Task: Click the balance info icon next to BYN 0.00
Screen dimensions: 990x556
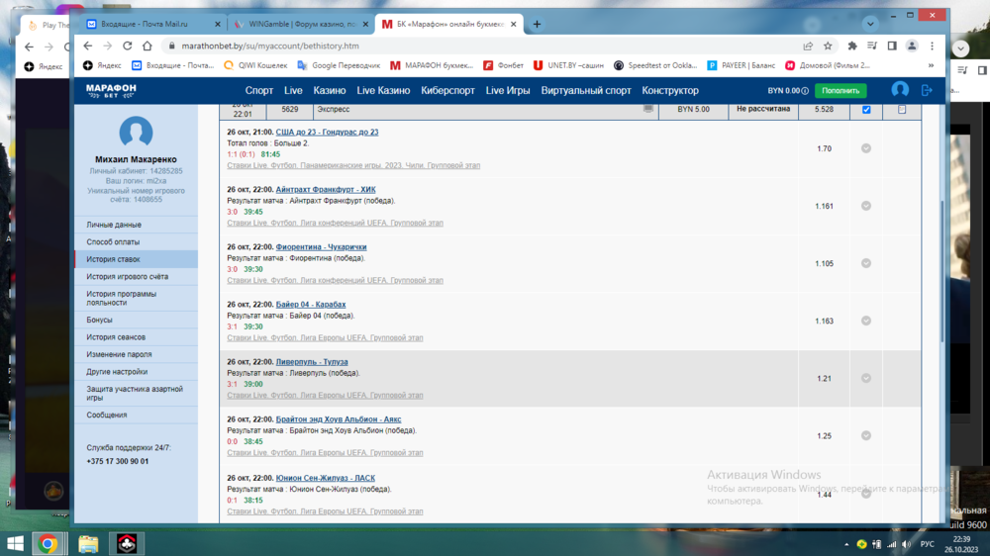Action: click(x=805, y=91)
